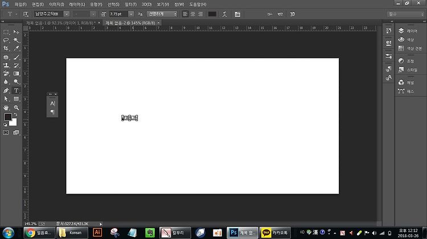Open the Character panel icon in floating dock

pyautogui.click(x=52, y=103)
